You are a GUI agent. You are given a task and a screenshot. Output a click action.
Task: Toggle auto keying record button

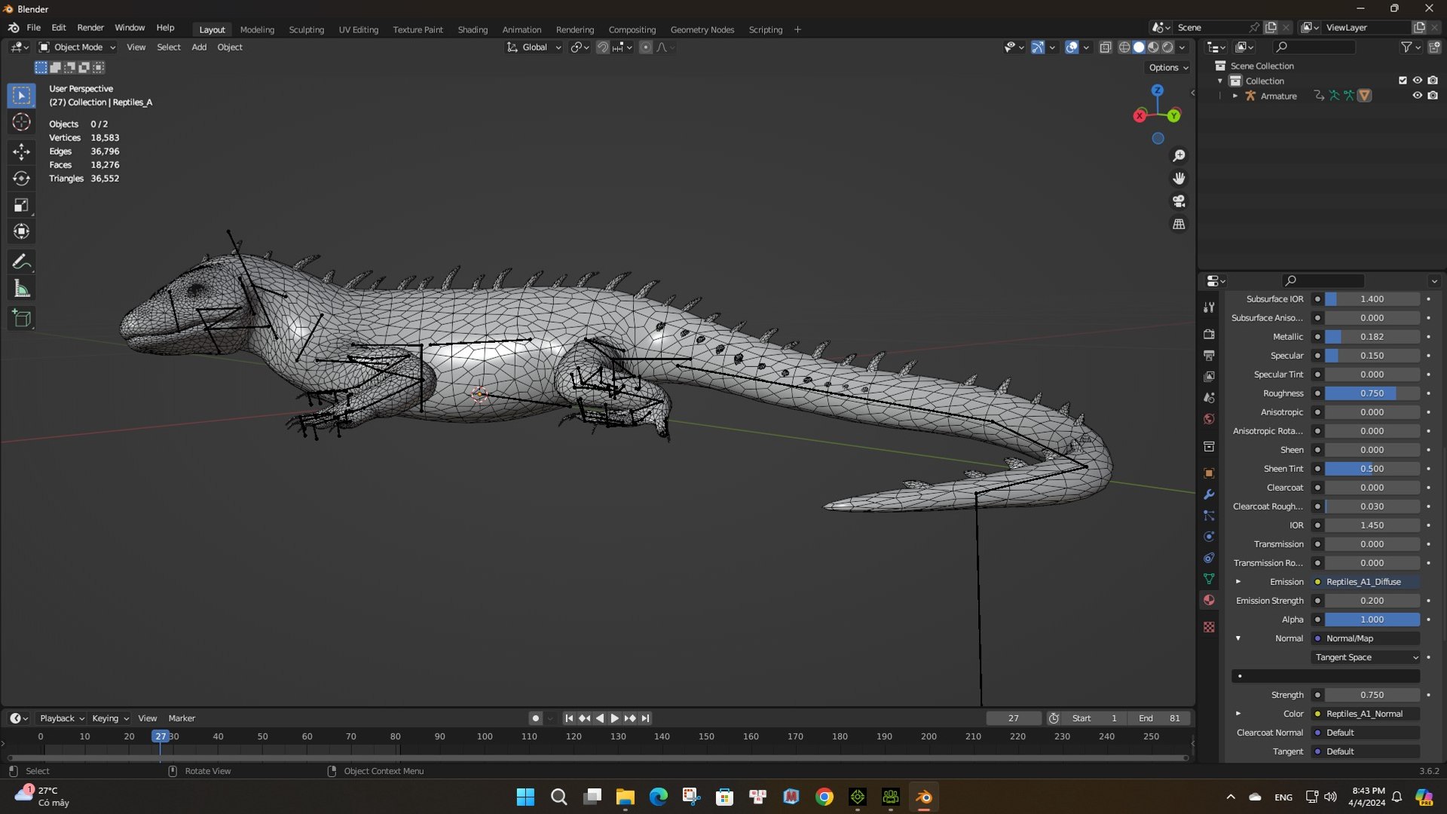click(535, 718)
